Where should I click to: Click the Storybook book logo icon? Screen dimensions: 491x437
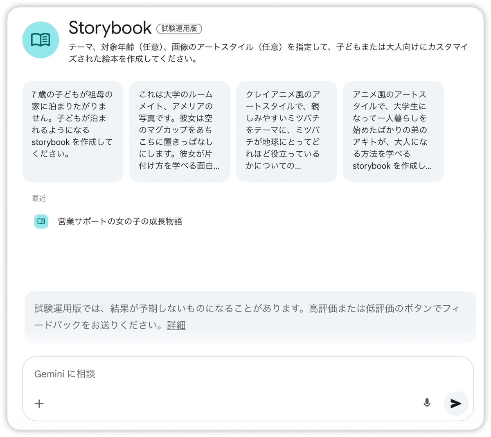click(x=41, y=40)
